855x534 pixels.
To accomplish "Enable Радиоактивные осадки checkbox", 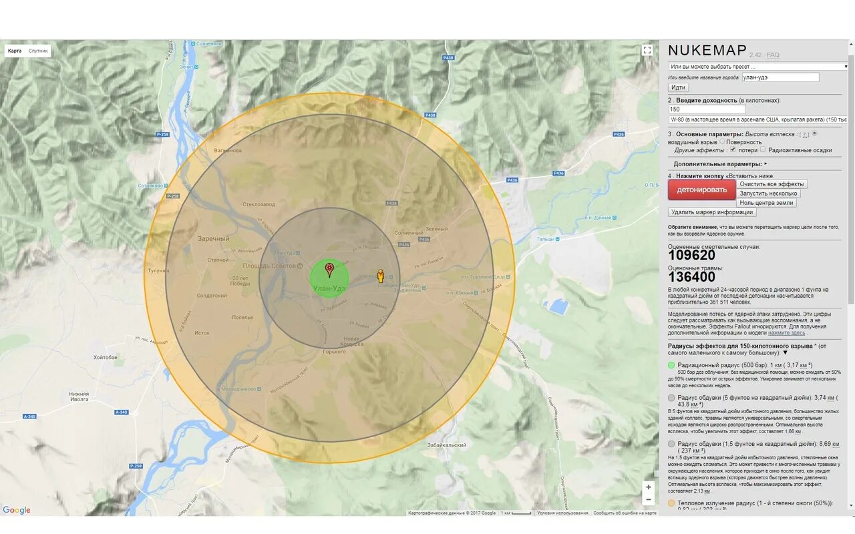I will pyautogui.click(x=763, y=150).
